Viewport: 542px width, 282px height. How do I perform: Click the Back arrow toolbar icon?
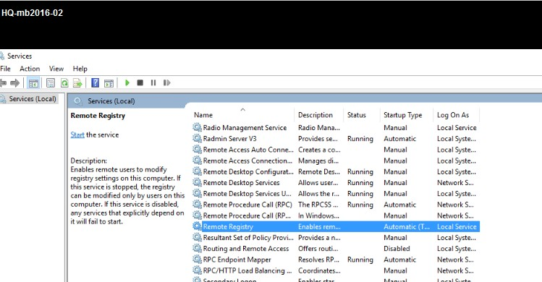tap(3, 83)
